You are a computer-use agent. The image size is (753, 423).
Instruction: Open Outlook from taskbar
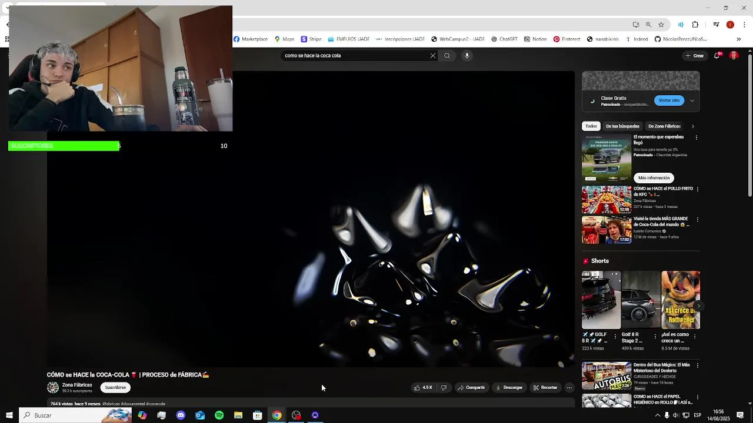pyautogui.click(x=200, y=415)
